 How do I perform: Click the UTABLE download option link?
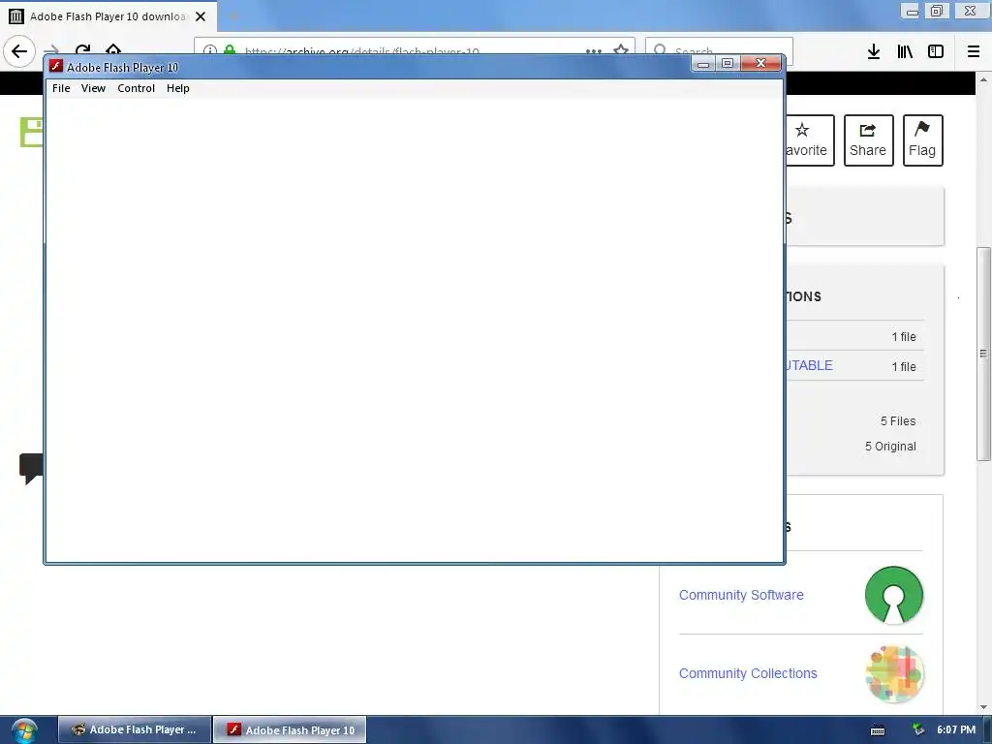(x=809, y=365)
